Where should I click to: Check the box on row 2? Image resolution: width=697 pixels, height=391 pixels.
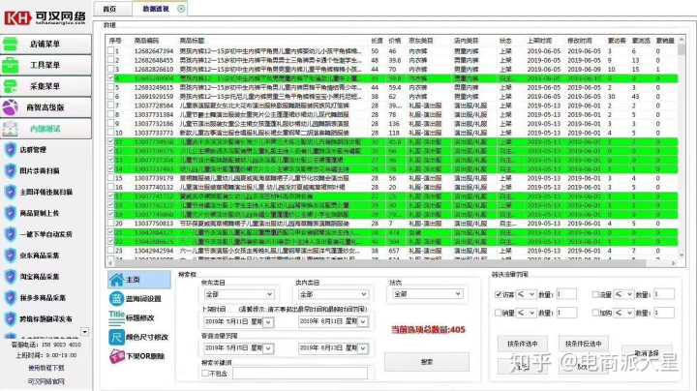(110, 60)
